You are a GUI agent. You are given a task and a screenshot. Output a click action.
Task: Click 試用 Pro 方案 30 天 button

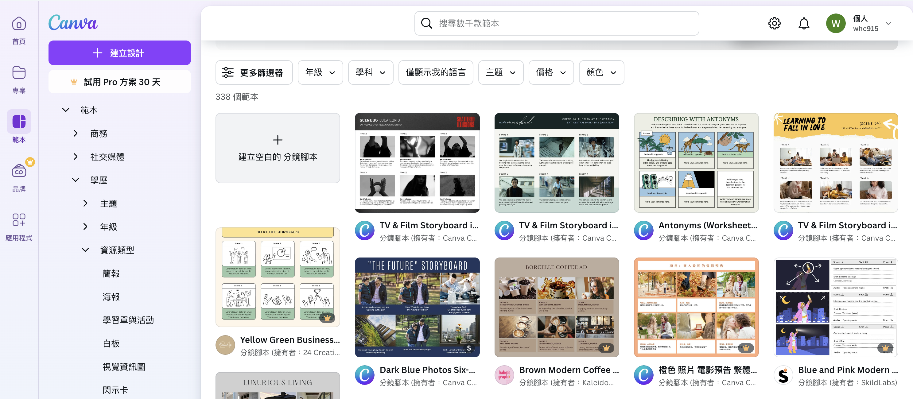click(x=119, y=82)
